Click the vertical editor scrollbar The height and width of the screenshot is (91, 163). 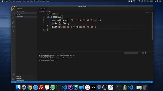click(153, 26)
